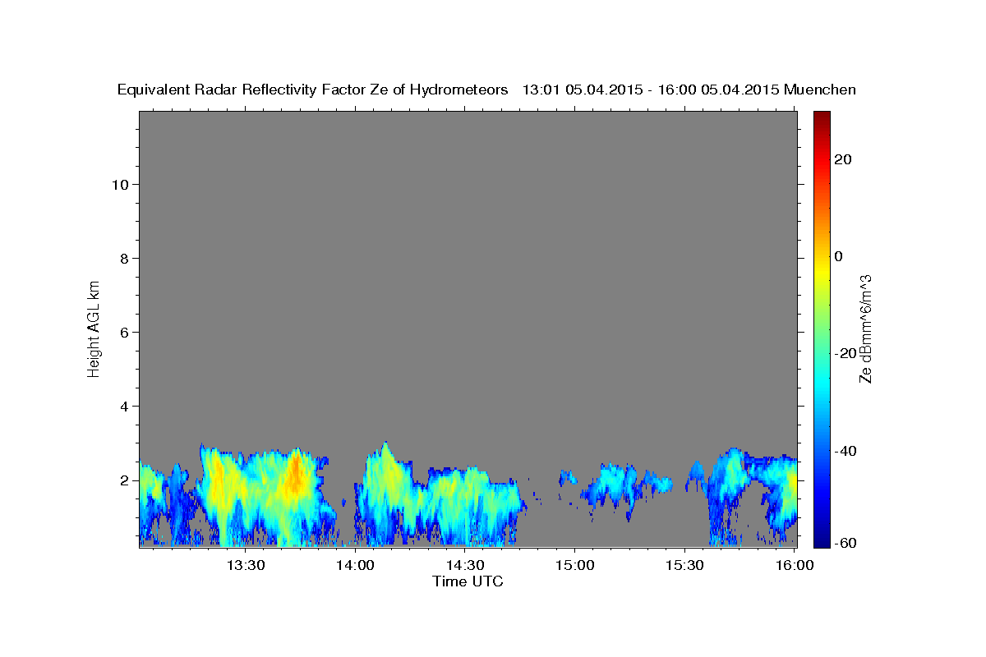Click the colorbar label '-60'
This screenshot has height=657, width=986.
845,543
